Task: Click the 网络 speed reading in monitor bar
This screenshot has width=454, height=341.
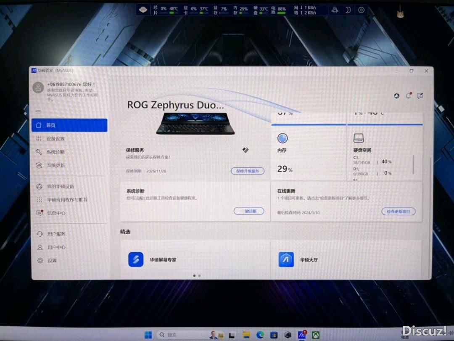Action: (x=305, y=10)
